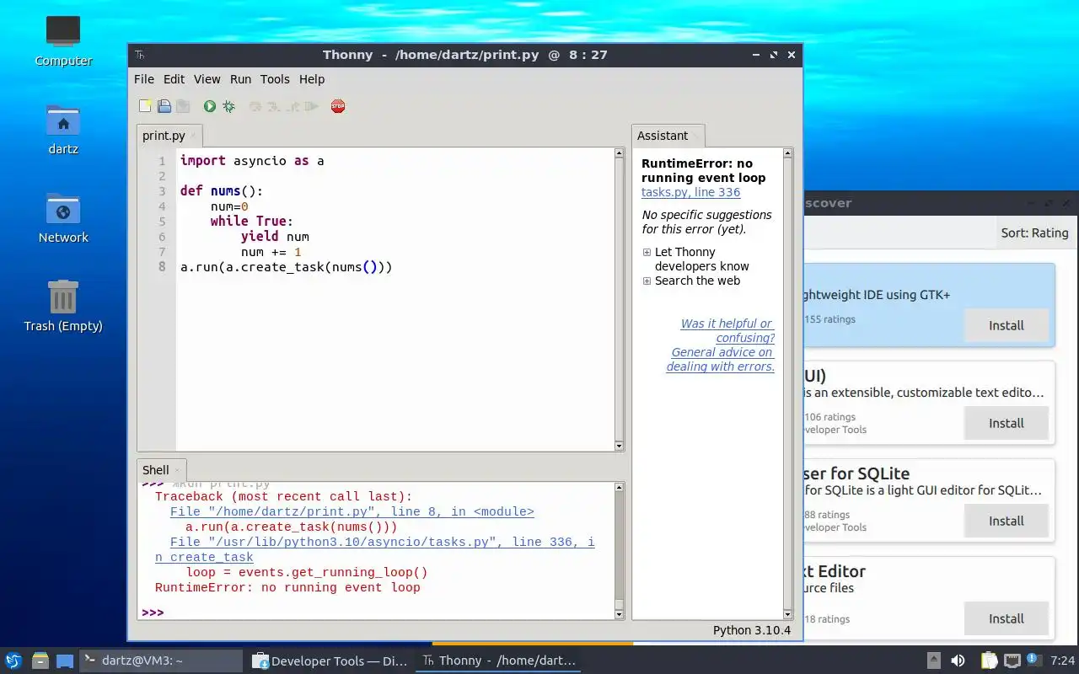
Task: Open the network connection tray icon
Action: pos(1012,661)
